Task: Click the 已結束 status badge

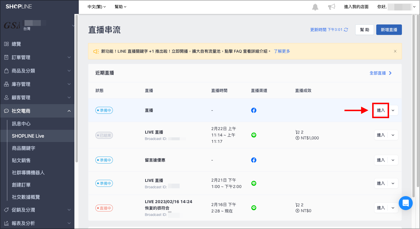Action: (x=104, y=135)
